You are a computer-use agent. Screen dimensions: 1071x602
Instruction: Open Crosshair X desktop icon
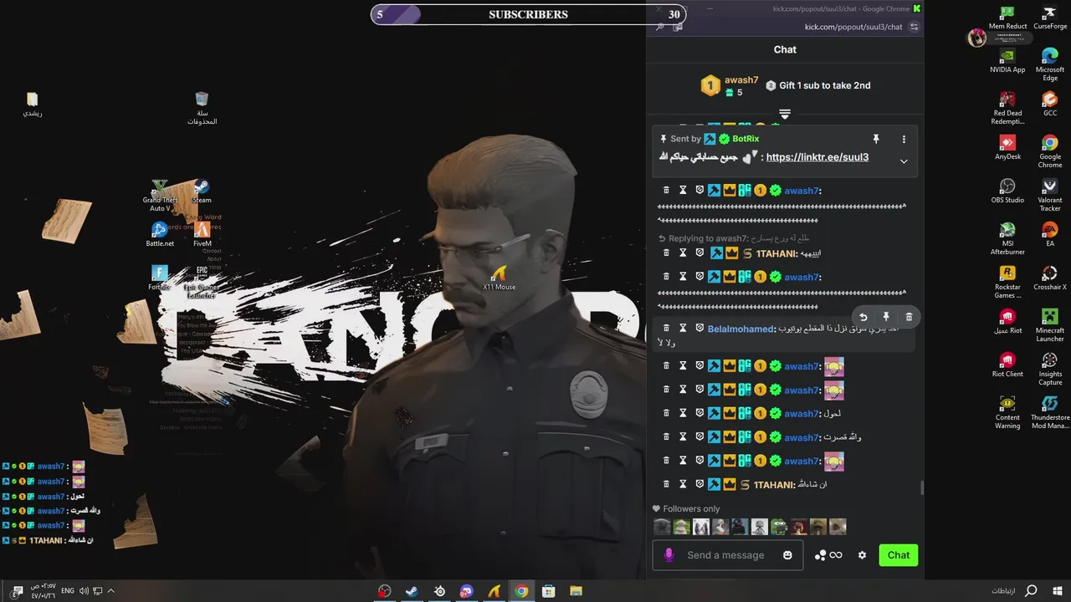pos(1050,278)
